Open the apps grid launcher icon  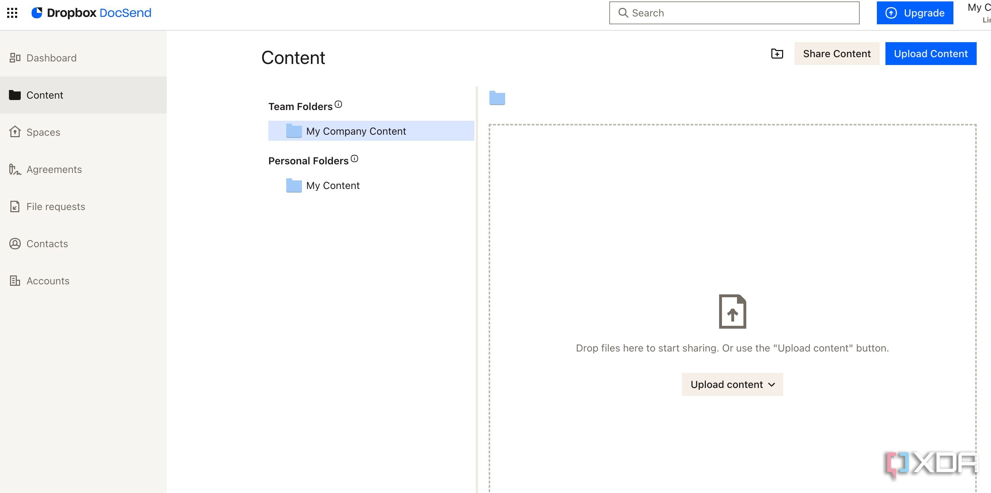tap(12, 13)
